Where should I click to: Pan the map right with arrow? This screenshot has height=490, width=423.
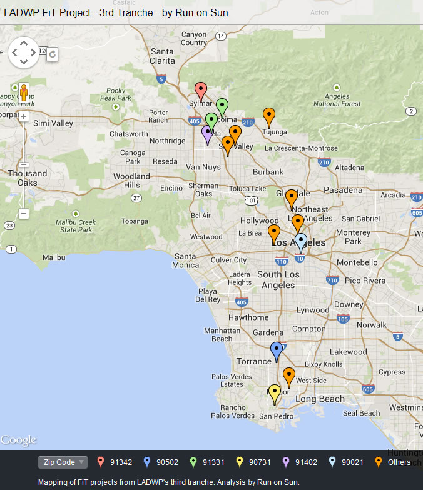pyautogui.click(x=33, y=52)
